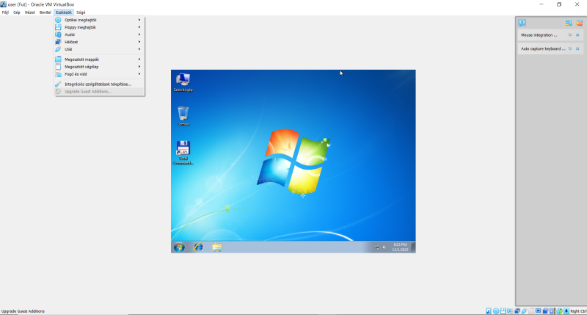Open the Súgó menu
Image resolution: width=587 pixels, height=315 pixels.
(81, 12)
